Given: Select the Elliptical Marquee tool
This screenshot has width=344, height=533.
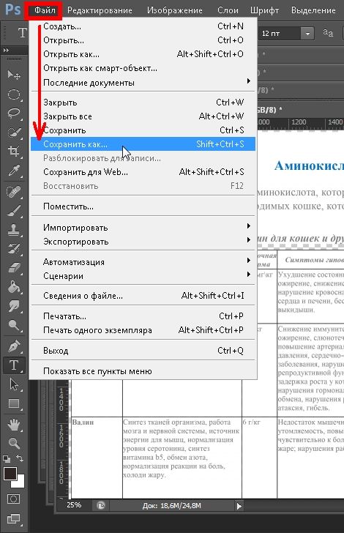Looking at the screenshot, I should point(14,94).
